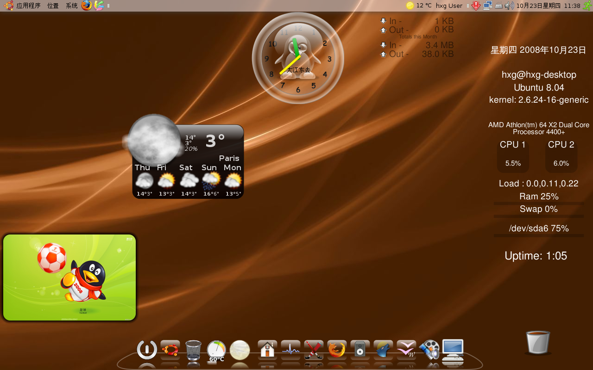Click the large moon and cloud weather icon
This screenshot has width=593, height=370.
(153, 140)
